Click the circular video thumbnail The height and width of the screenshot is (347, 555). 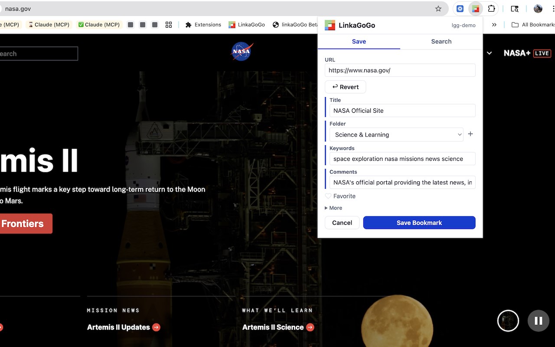(x=508, y=321)
